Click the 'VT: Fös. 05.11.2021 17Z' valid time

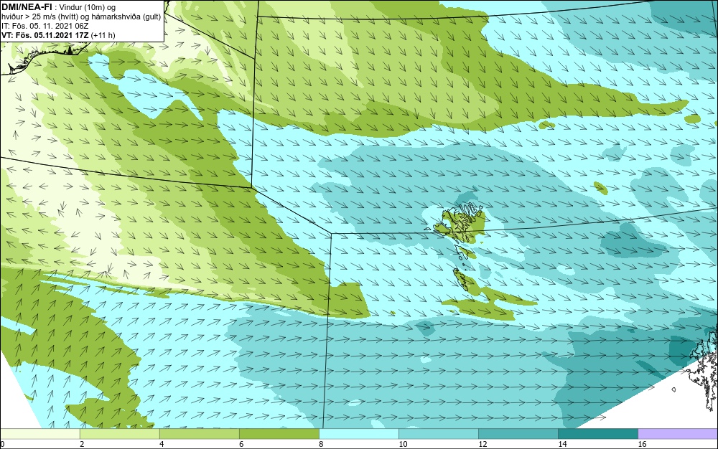pos(45,35)
